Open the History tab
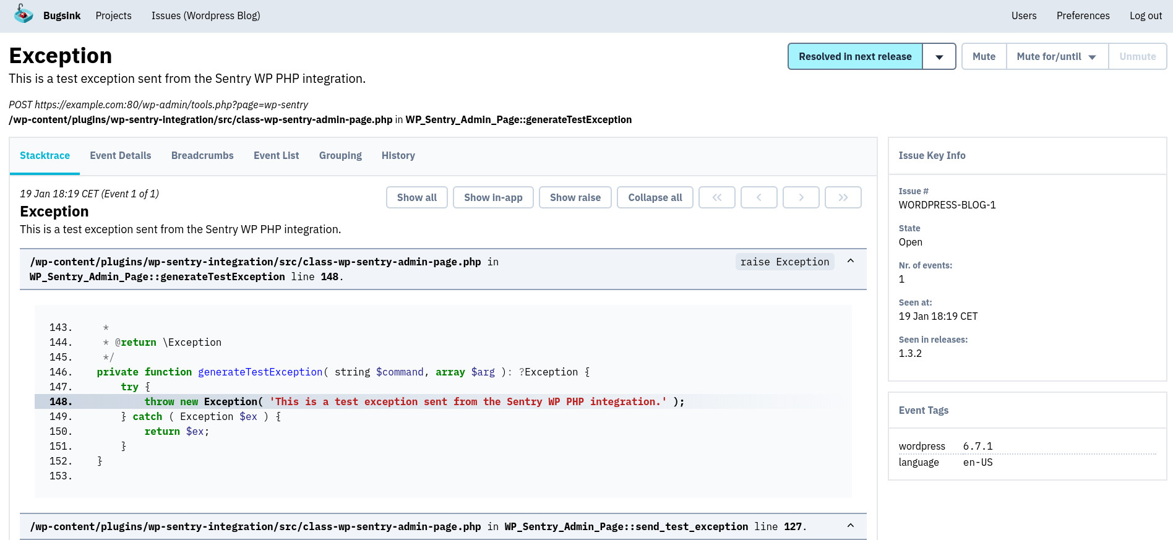The height and width of the screenshot is (540, 1173). tap(398, 156)
